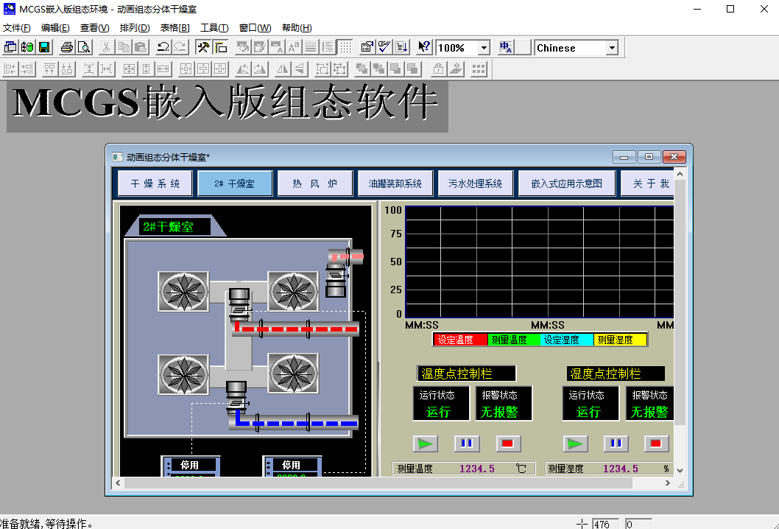This screenshot has height=529, width=779.
Task: Click the workbench window icon in toolbar
Action: click(10, 47)
